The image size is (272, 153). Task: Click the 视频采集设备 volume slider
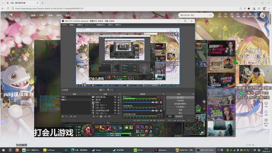pyautogui.click(x=139, y=111)
